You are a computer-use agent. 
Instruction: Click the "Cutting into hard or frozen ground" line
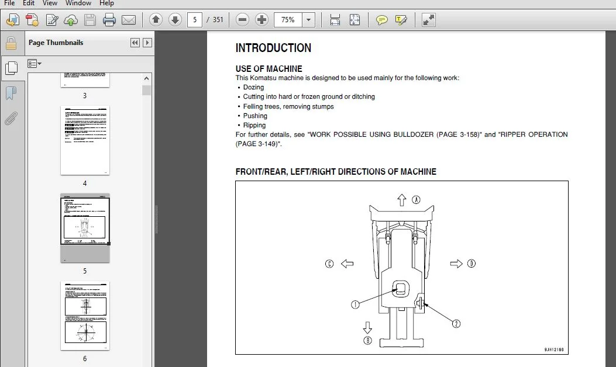coord(309,96)
